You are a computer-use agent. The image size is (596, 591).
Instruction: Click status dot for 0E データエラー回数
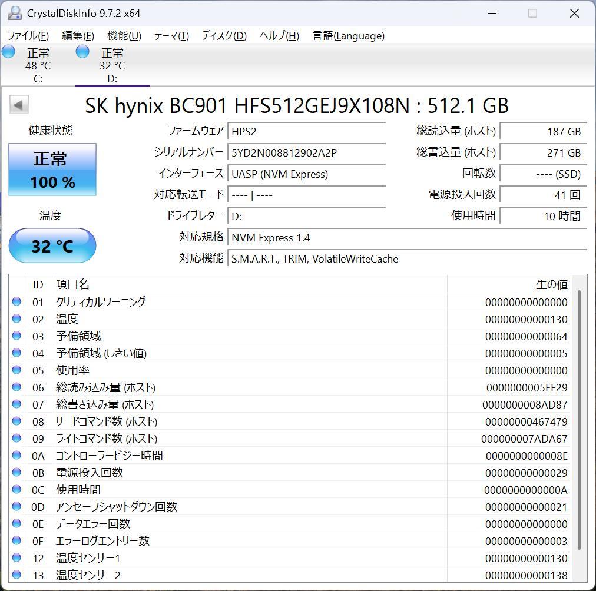tap(16, 523)
